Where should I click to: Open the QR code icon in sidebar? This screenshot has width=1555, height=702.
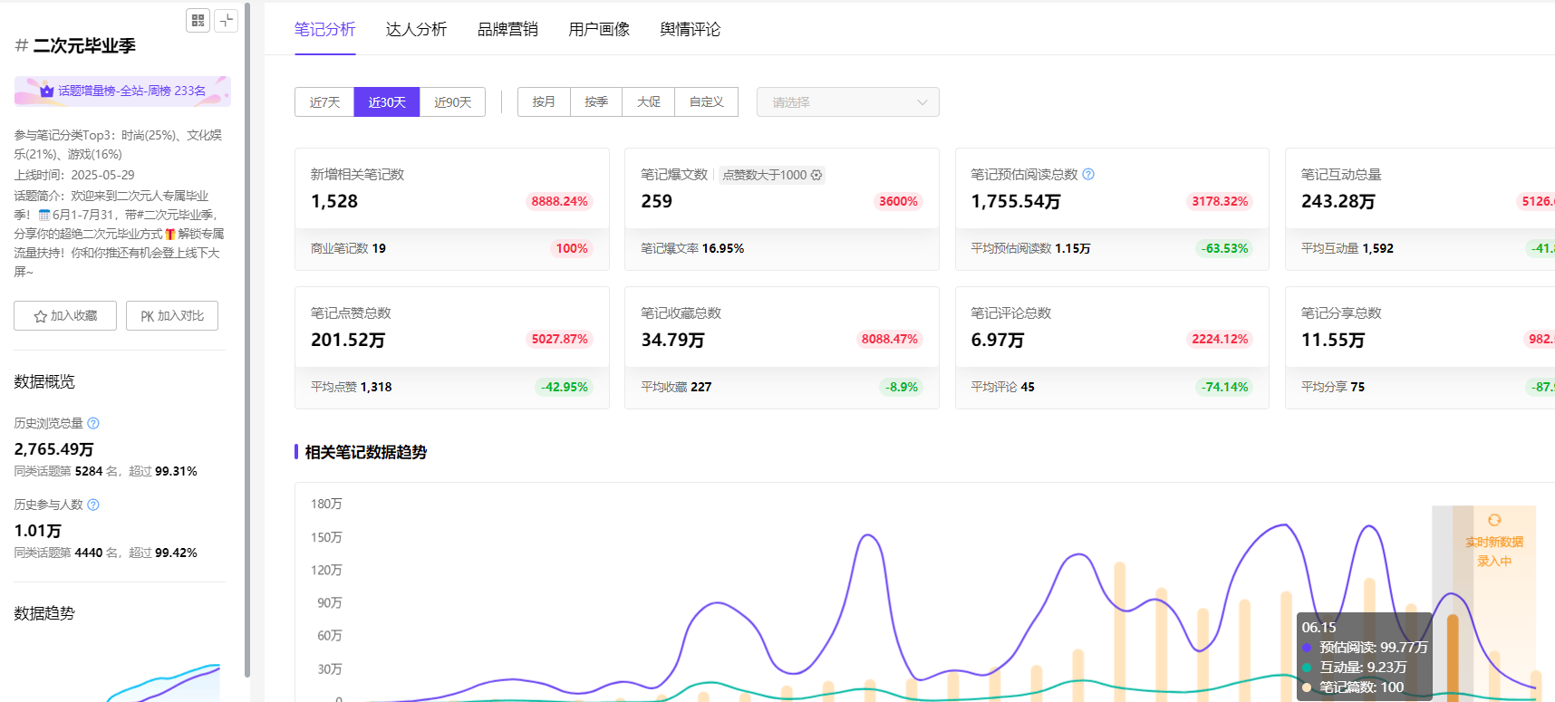point(198,20)
